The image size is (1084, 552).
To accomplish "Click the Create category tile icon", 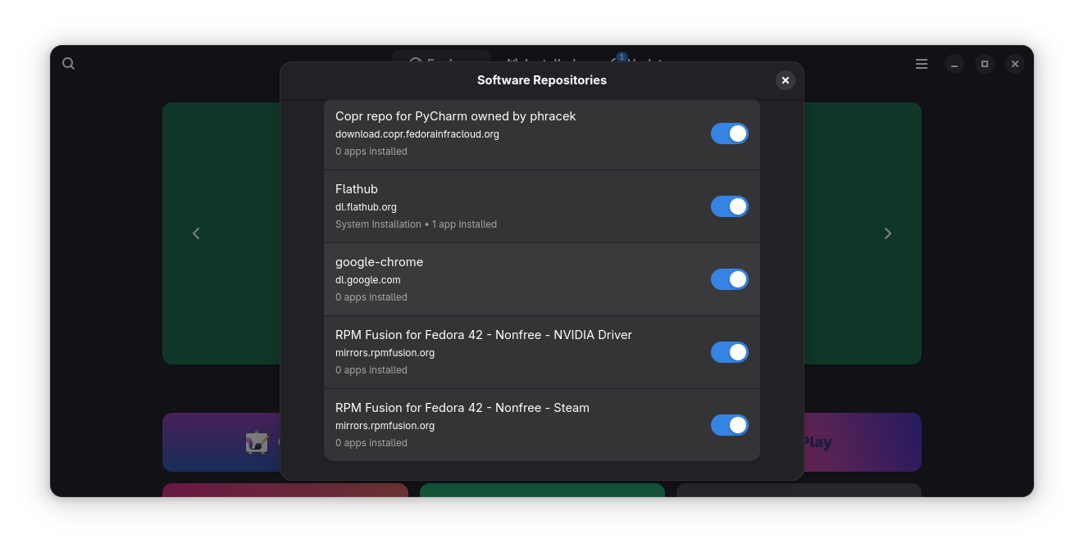I will point(257,442).
